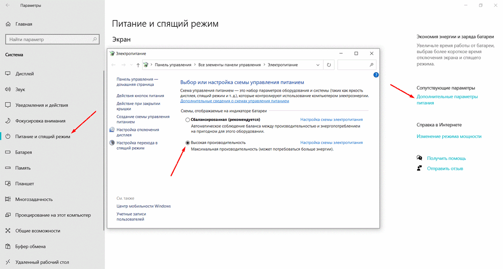Click the Forward arrow in Электропитание window

pos(123,65)
